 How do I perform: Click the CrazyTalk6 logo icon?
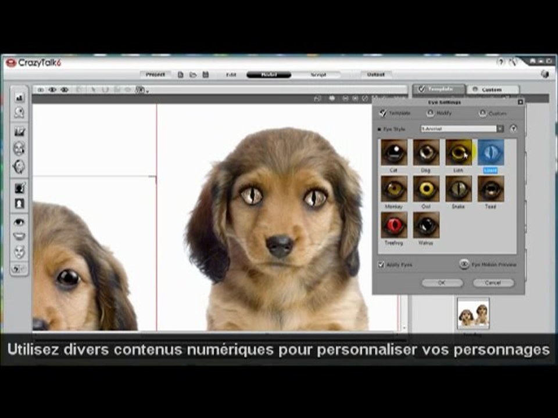11,63
